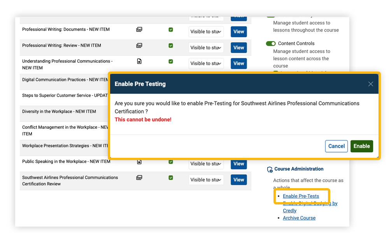Toggle the Content Controls switch off
389x241 pixels.
coord(271,43)
